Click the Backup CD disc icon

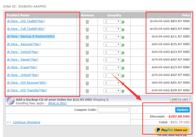(10, 101)
